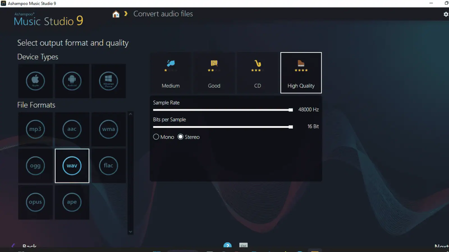
Task: Select the Apple device type
Action: [35, 81]
